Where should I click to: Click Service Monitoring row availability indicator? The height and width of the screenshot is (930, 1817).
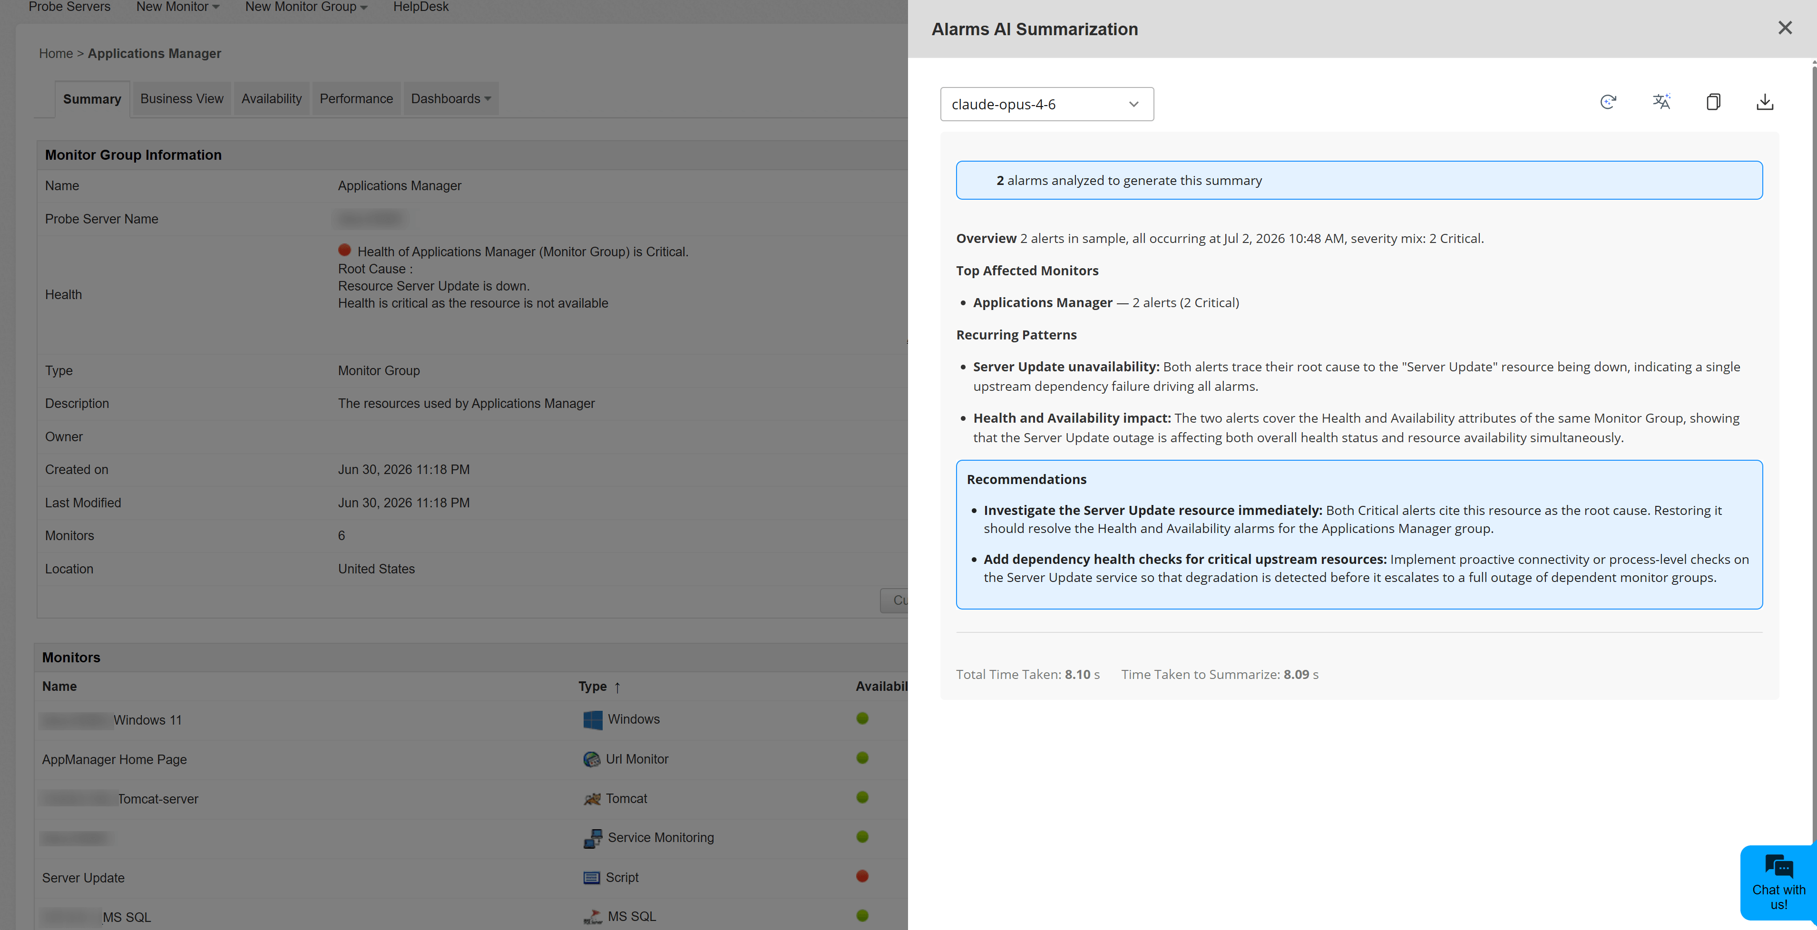pyautogui.click(x=862, y=837)
